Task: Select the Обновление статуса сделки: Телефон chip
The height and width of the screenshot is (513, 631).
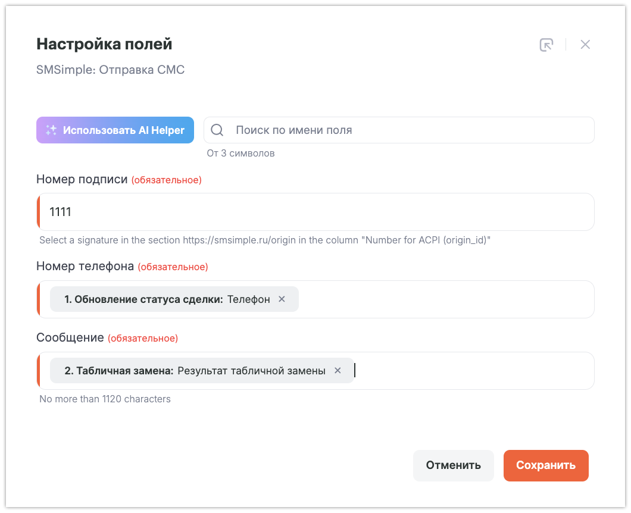Action: click(167, 299)
